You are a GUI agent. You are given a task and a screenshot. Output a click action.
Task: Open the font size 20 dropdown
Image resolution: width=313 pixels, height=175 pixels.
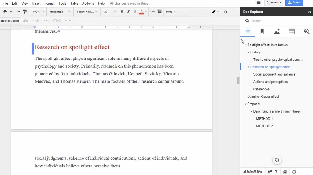(110, 12)
